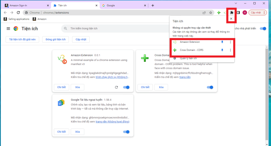The height and width of the screenshot is (146, 271).
Task: Switch to the Amazon Sign-In tab
Action: click(x=24, y=5)
